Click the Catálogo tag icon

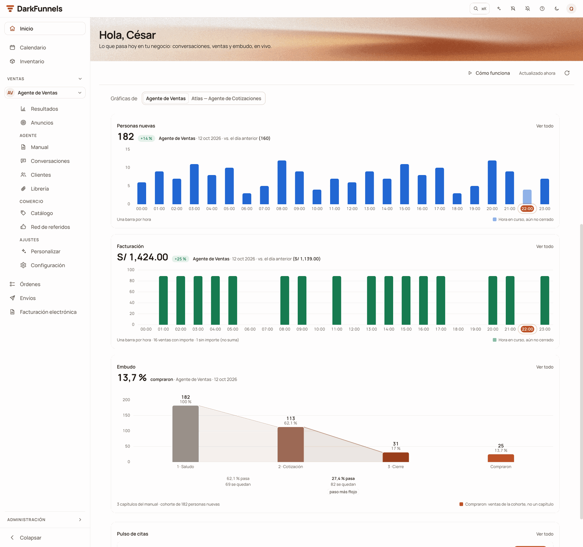(x=23, y=213)
